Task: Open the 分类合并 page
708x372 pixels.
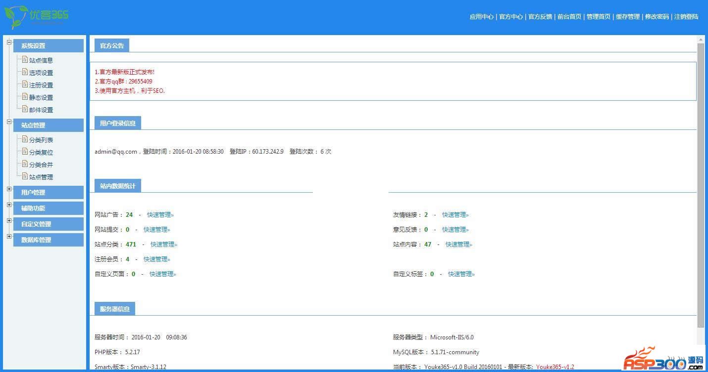Action: click(41, 165)
